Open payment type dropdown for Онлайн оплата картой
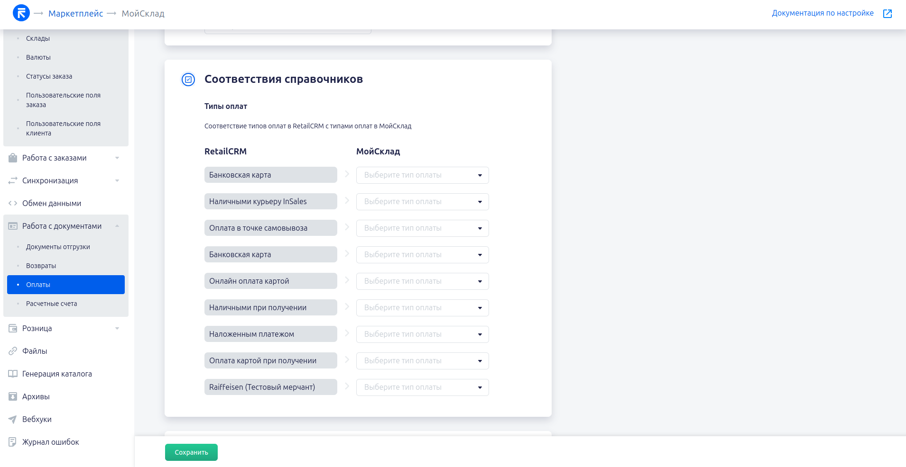The height and width of the screenshot is (467, 906). [x=422, y=281]
